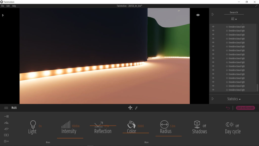Click More under the Color setting

(x=146, y=142)
